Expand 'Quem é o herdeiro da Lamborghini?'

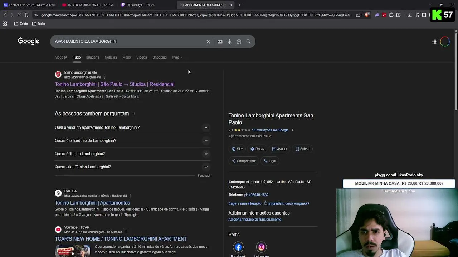click(132, 141)
